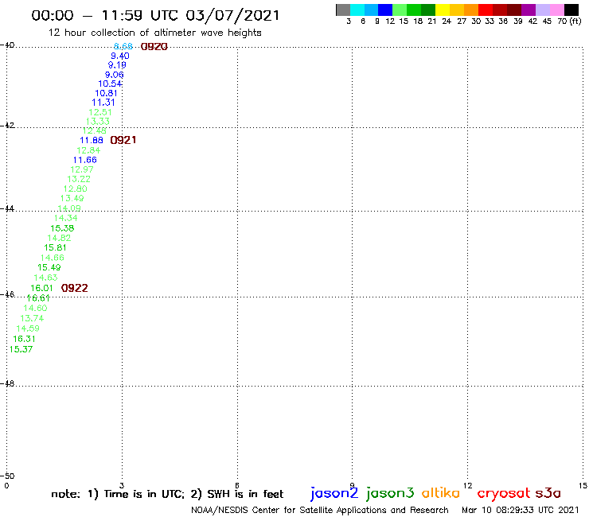Click the longitude 12 axis label
This screenshot has width=589, height=517.
(467, 485)
